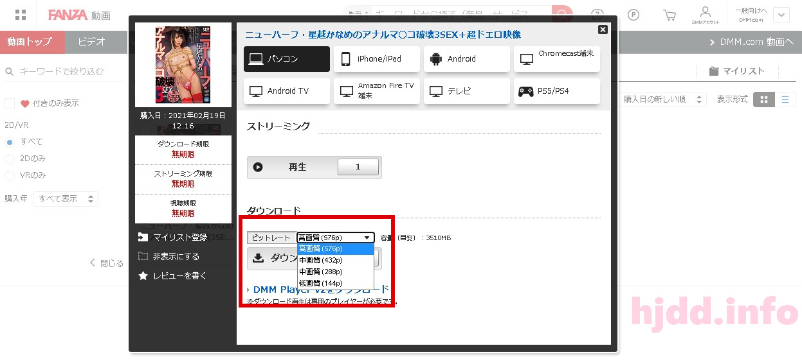Viewport: 802px width, 364px height.
Task: Click the part 1 button beside 再生
Action: [358, 168]
